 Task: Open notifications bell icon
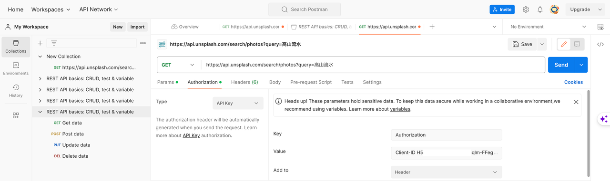click(x=540, y=10)
